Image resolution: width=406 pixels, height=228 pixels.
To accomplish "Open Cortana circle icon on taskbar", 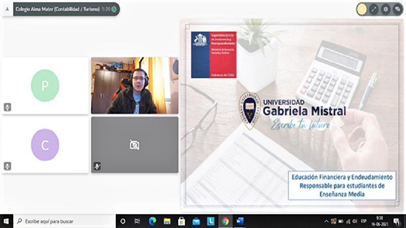I will 123,221.
